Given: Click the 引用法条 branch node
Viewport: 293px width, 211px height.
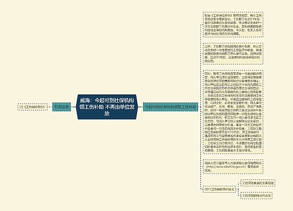Looking at the screenshot, I should click(62, 107).
